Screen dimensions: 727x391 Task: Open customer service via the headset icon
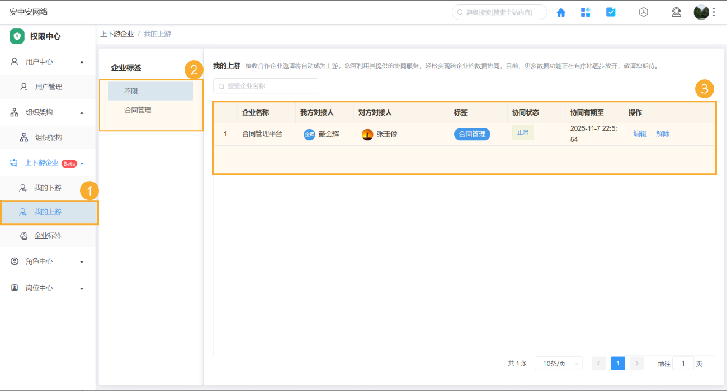676,12
